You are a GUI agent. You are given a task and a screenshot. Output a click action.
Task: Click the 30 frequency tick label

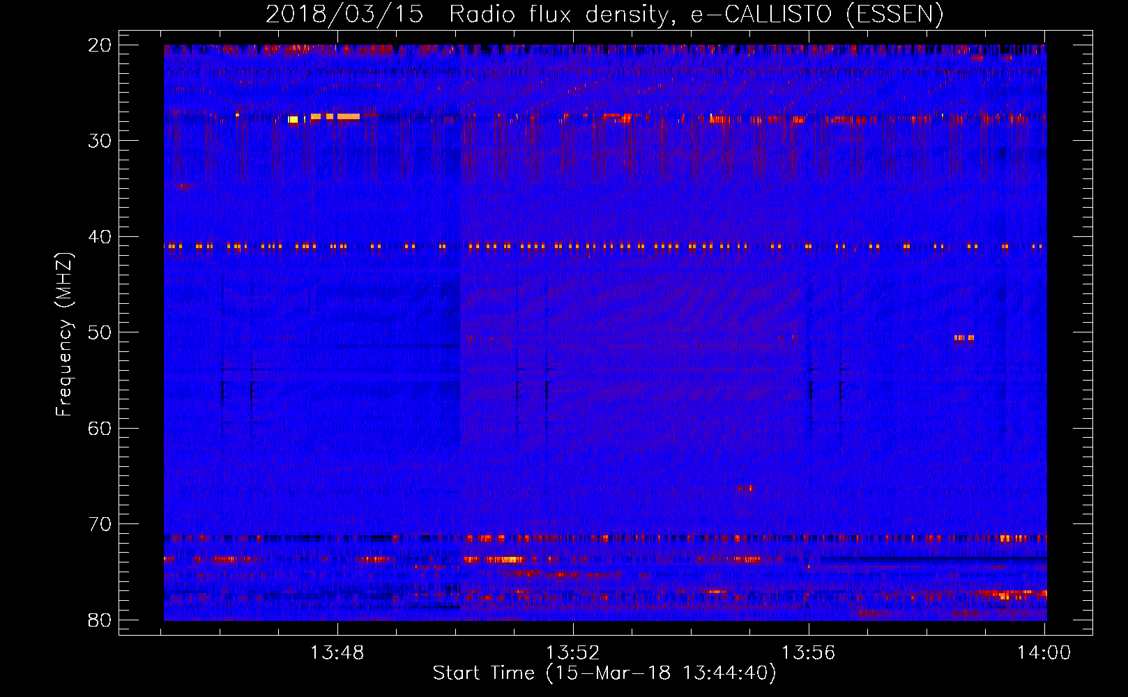tap(100, 141)
